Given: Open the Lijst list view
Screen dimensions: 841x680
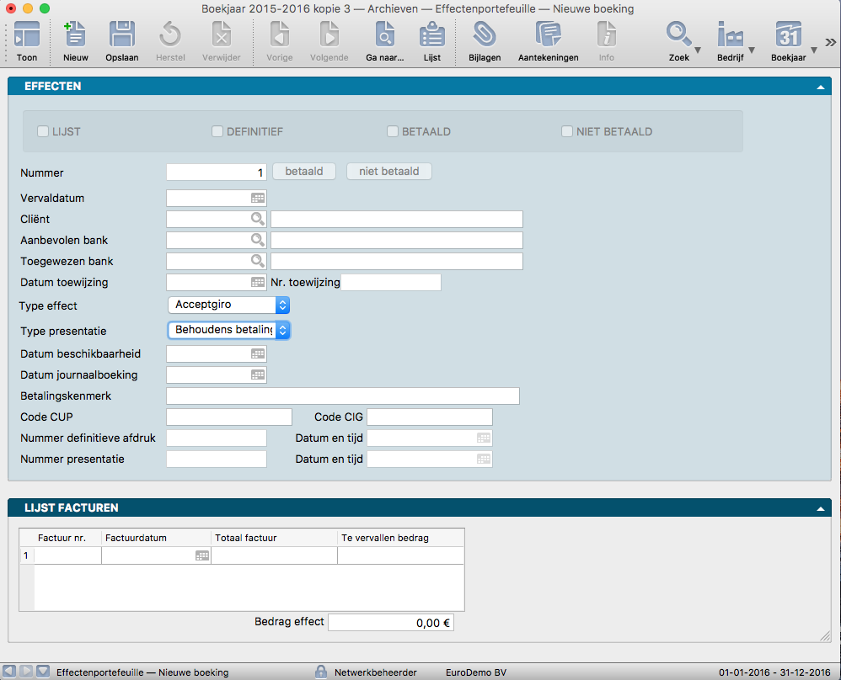Looking at the screenshot, I should point(431,35).
